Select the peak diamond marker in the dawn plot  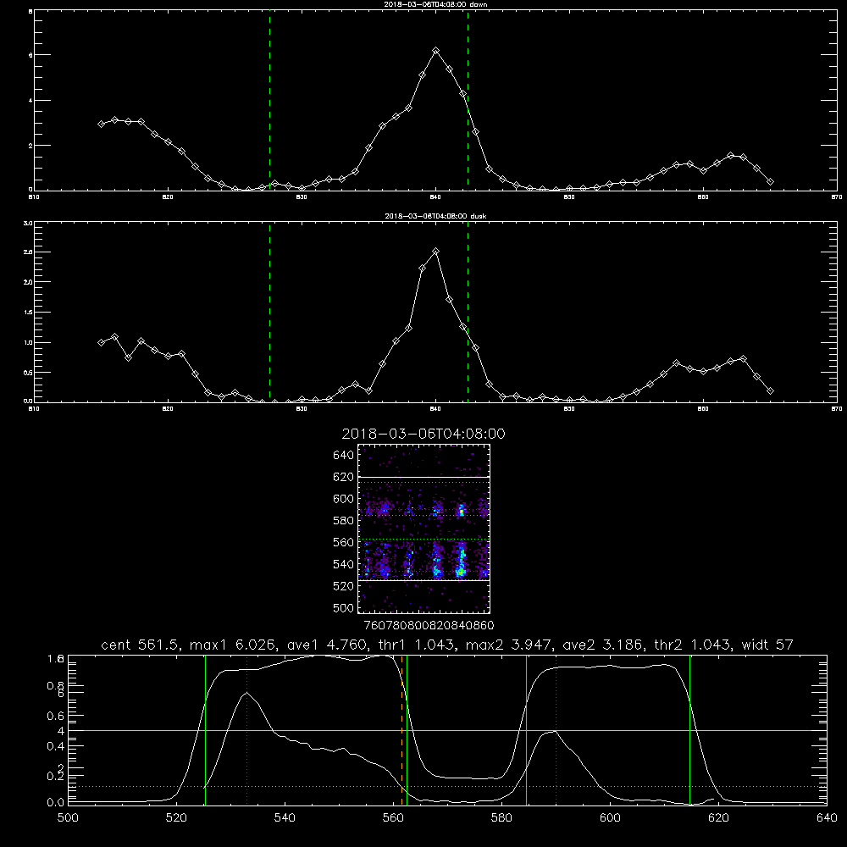[435, 50]
